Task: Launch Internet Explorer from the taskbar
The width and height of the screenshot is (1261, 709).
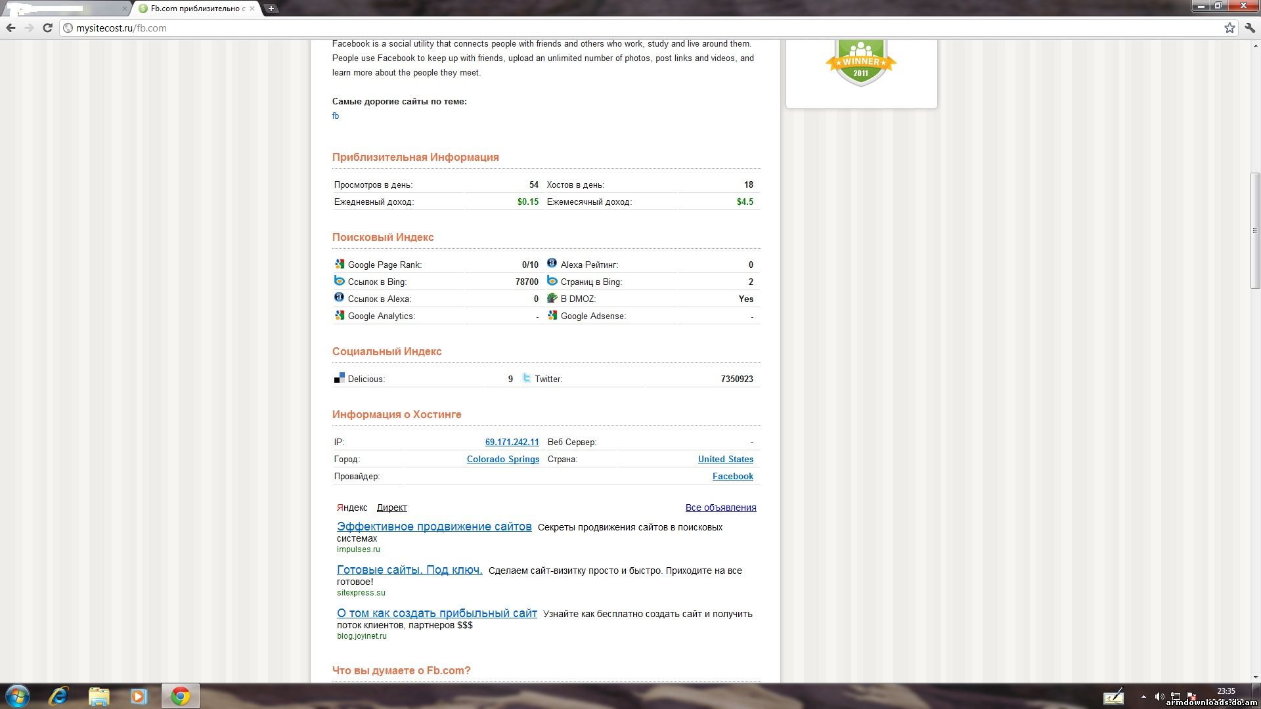Action: coord(59,696)
